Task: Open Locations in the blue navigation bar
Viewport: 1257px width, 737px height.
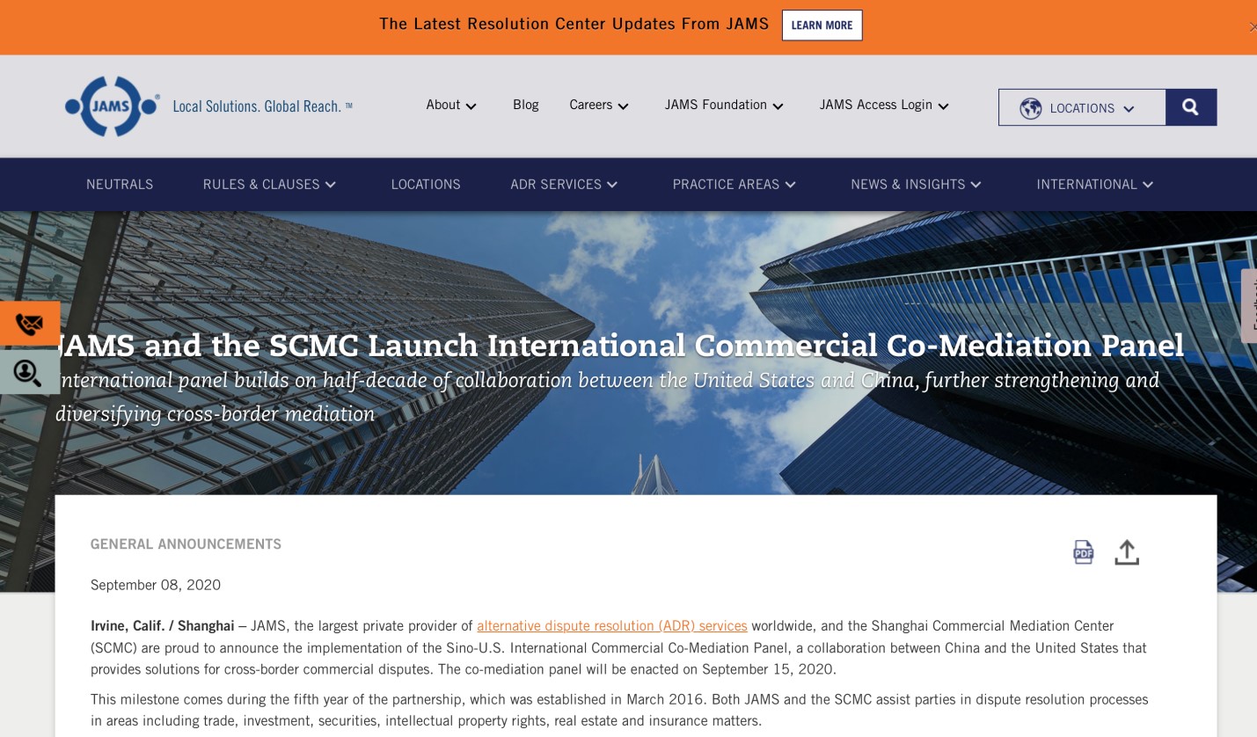Action: (426, 185)
